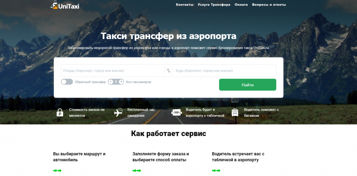Focus the Куда destination input field
The width and height of the screenshot is (357, 176).
225,71
